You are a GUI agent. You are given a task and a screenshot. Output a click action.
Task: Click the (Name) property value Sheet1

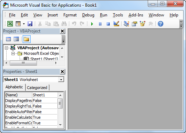tap(45, 95)
